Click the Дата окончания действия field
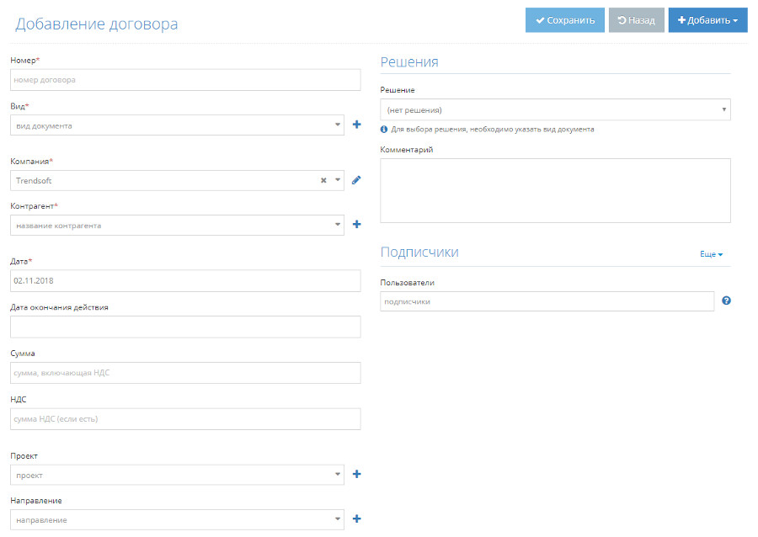 (x=185, y=327)
